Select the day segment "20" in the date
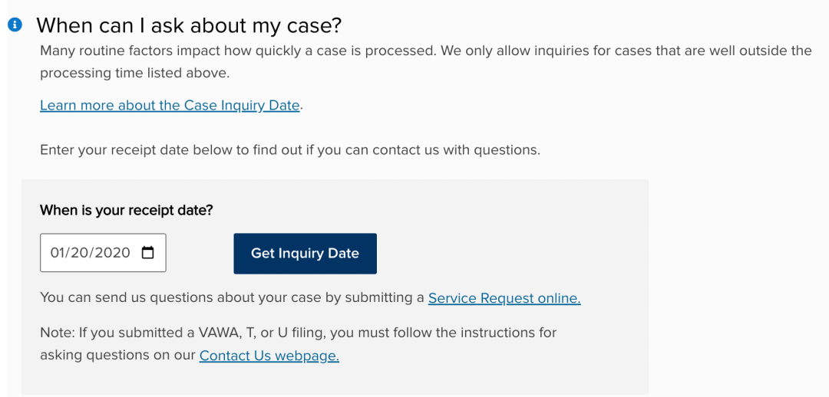This screenshot has width=829, height=397. click(x=81, y=253)
